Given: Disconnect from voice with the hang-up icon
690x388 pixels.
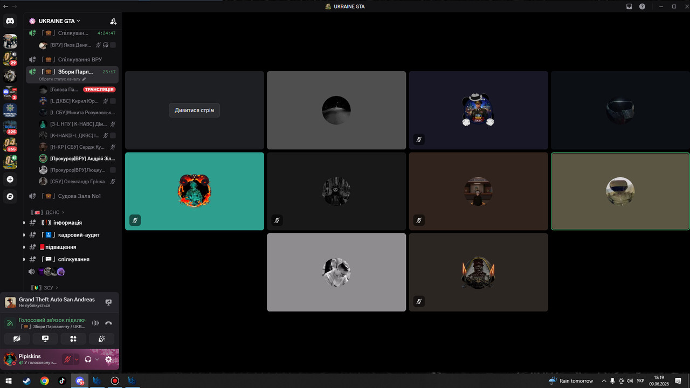Looking at the screenshot, I should coord(108,323).
